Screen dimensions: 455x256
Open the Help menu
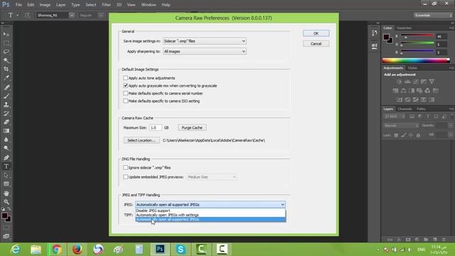pyautogui.click(x=166, y=5)
